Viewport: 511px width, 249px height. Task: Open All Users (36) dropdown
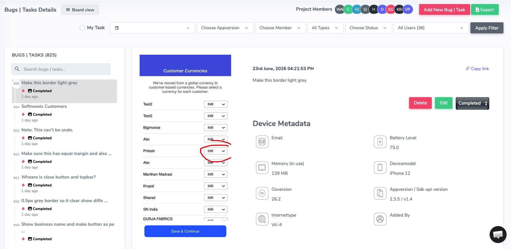pos(431,28)
